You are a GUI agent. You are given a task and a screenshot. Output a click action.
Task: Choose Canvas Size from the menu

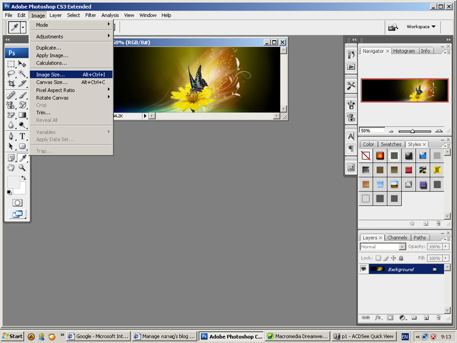(71, 82)
